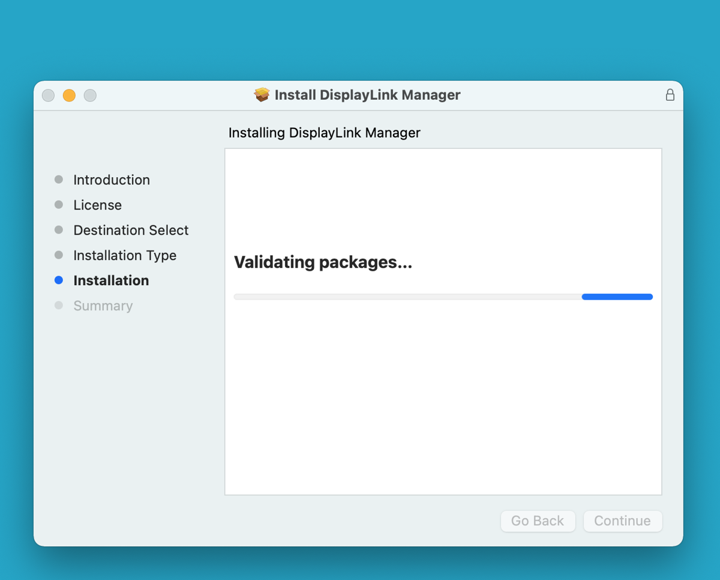Click the bullet next to Destination Select
Image resolution: width=720 pixels, height=580 pixels.
[59, 229]
